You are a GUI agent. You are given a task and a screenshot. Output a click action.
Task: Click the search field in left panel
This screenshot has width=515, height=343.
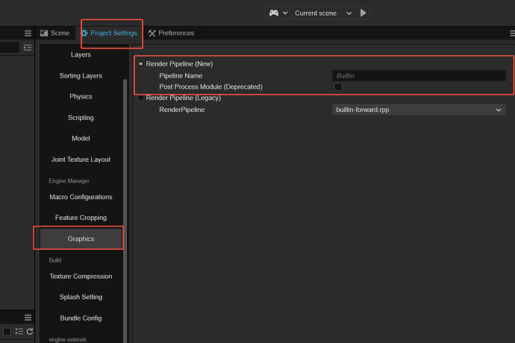[x=10, y=48]
